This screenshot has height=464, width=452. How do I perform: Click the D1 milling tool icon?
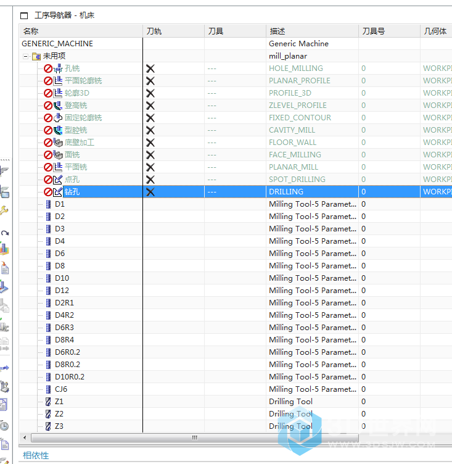[48, 204]
